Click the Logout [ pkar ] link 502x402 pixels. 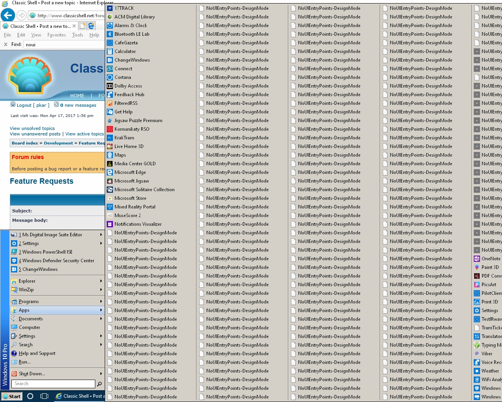(x=33, y=105)
